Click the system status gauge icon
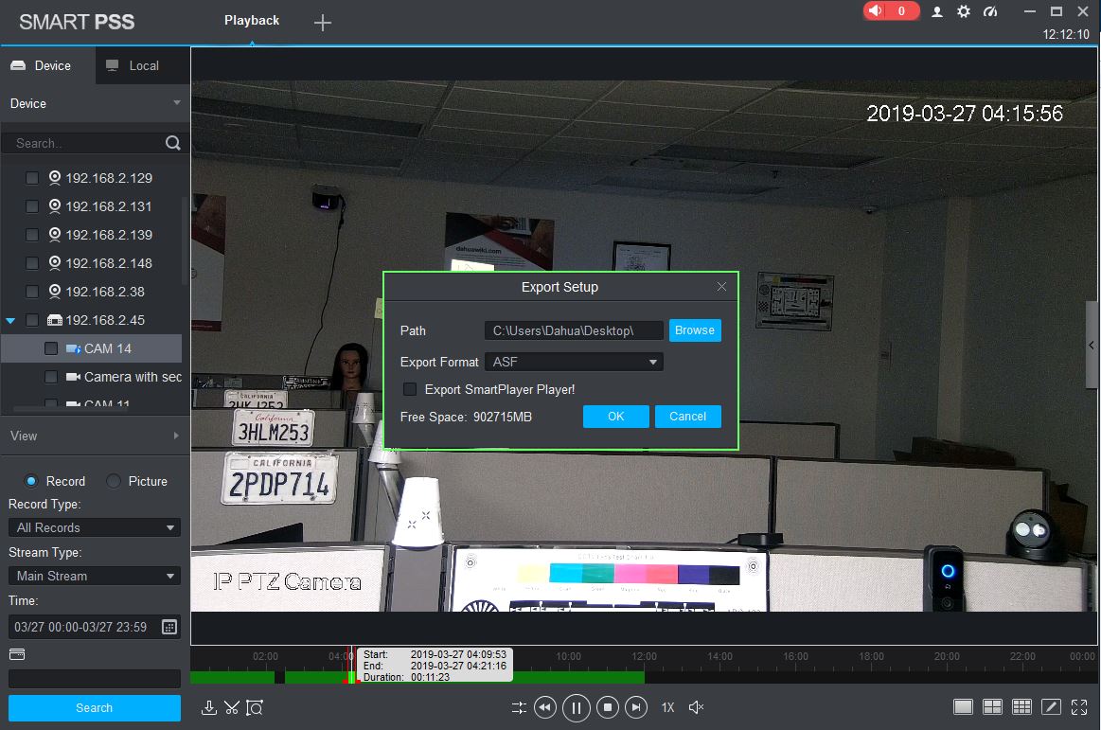Screen dimensions: 1101x730 tap(990, 11)
